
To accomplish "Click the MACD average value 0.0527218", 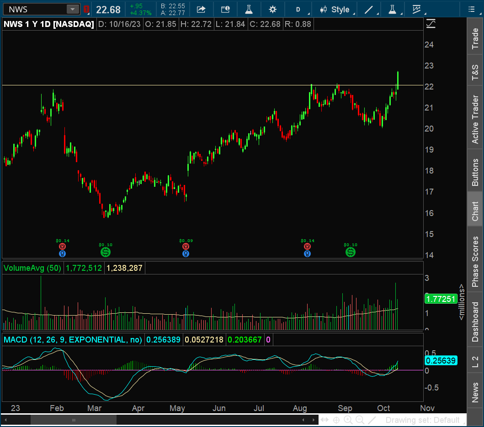I will click(x=204, y=340).
